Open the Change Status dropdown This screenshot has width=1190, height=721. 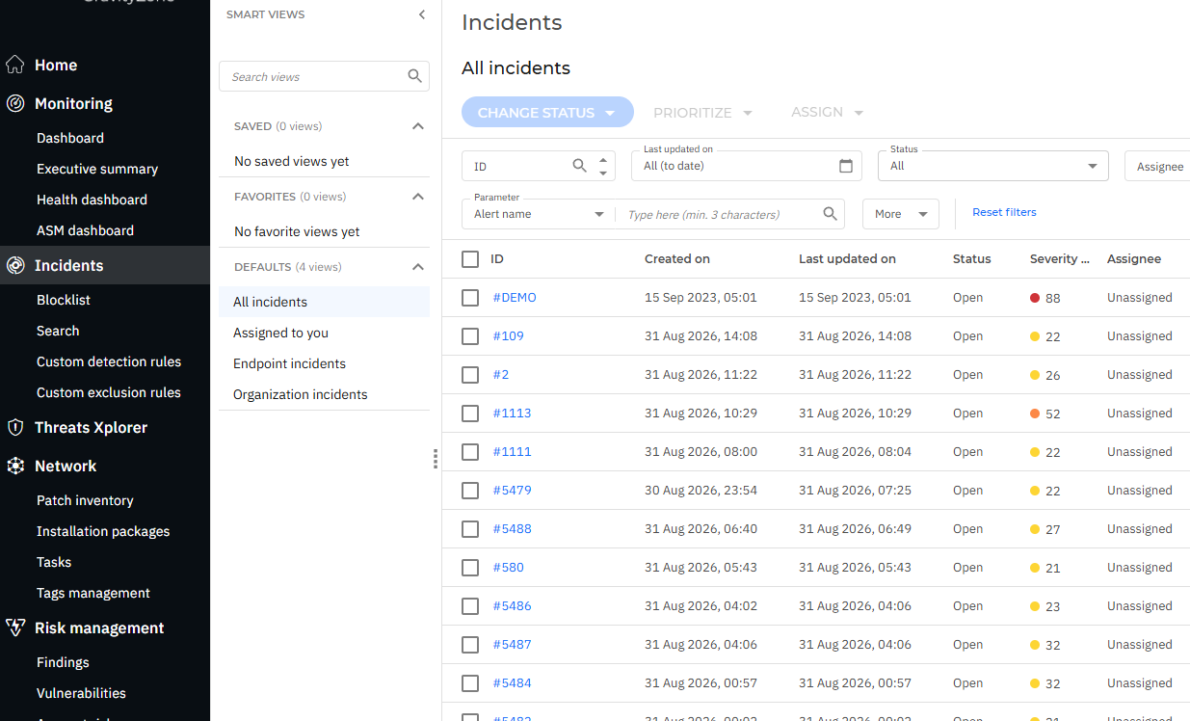pos(547,113)
